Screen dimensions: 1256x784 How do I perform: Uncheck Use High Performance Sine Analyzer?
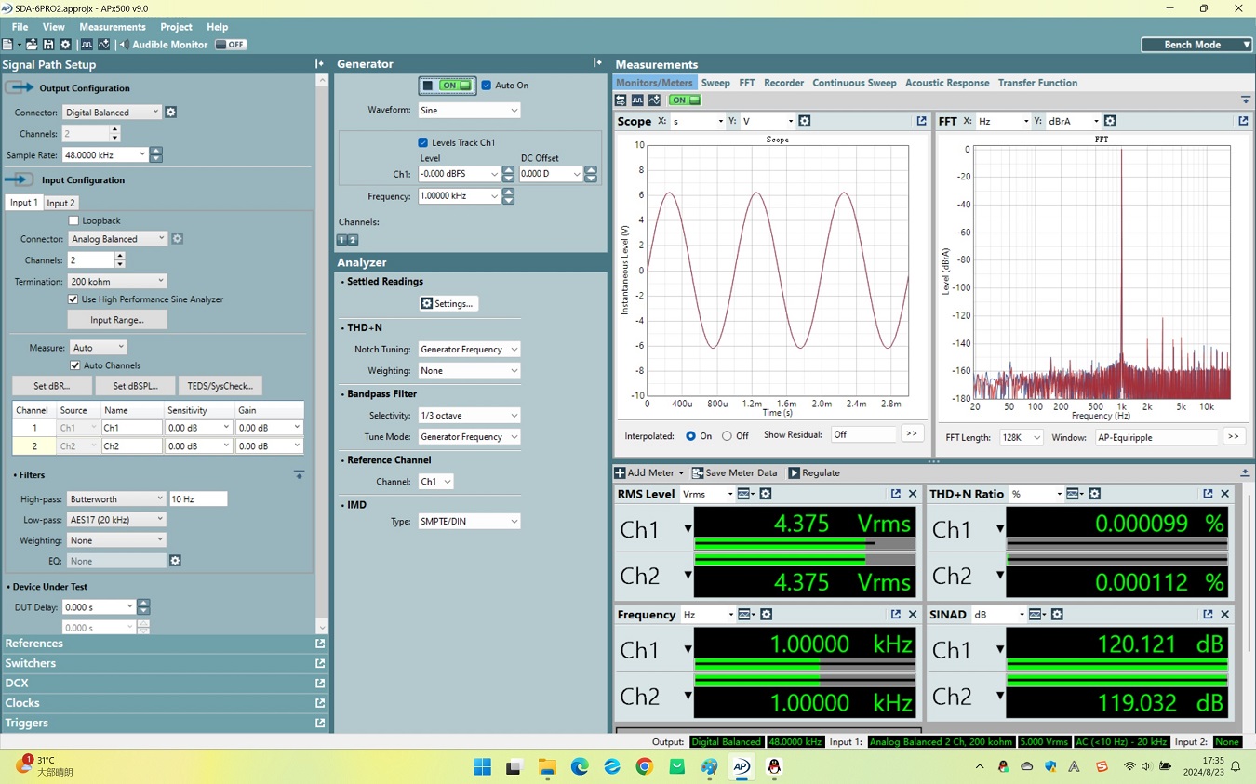(x=73, y=299)
